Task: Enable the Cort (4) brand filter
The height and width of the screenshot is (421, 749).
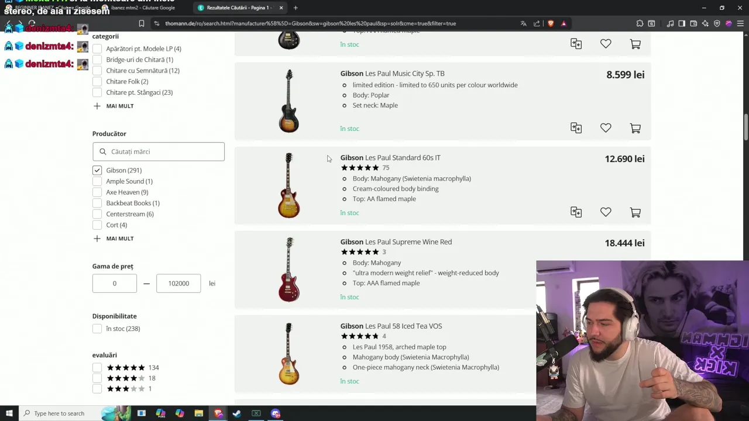Action: [97, 225]
